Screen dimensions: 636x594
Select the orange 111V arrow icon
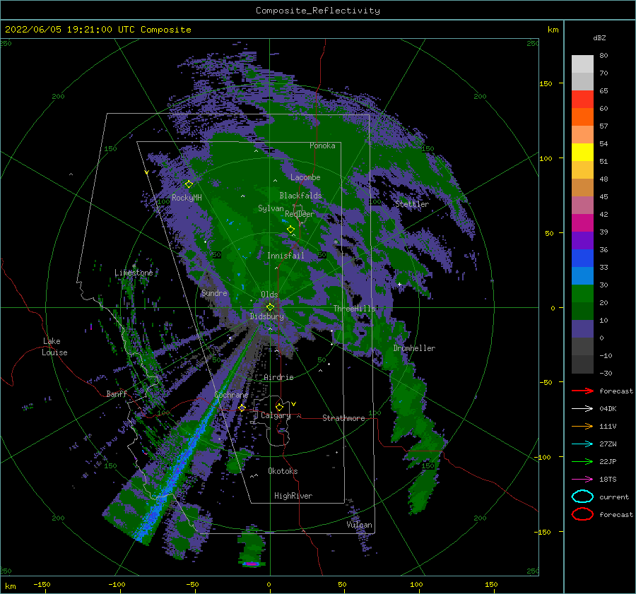[x=582, y=426]
